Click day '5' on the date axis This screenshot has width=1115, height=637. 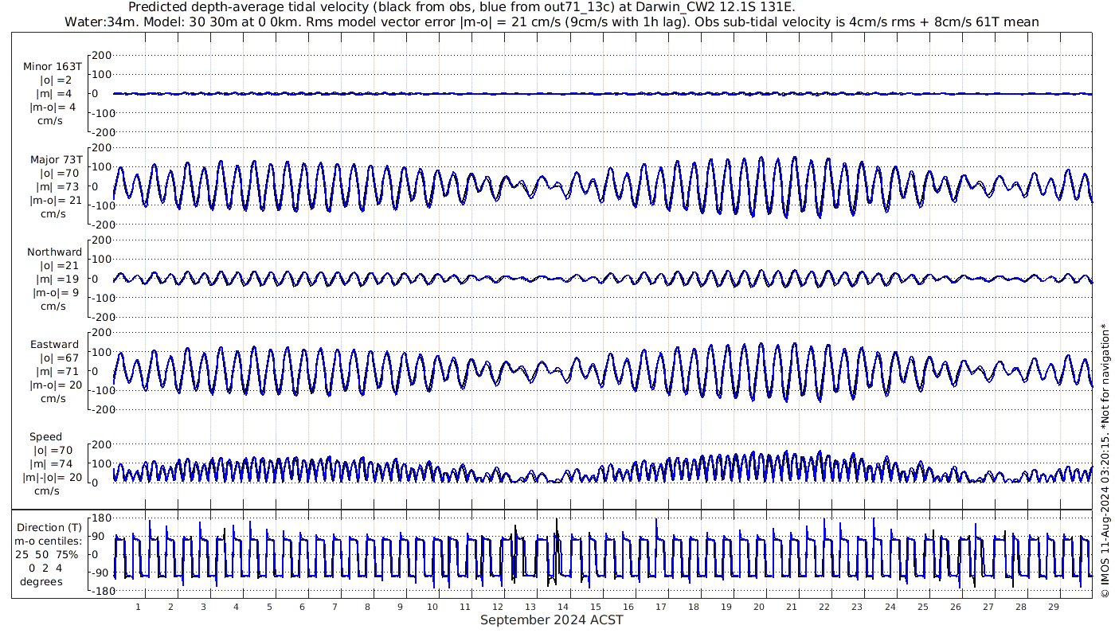pos(269,607)
